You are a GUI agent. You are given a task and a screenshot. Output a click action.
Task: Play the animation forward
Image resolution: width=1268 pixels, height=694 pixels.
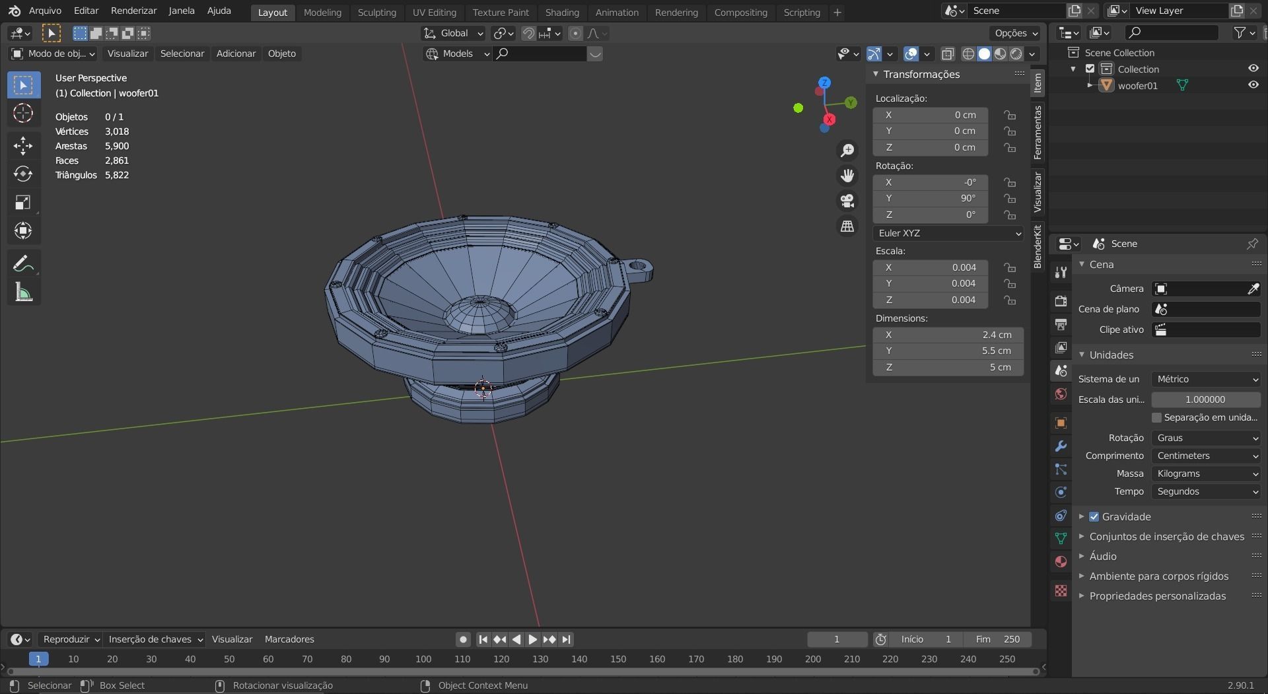tap(533, 639)
